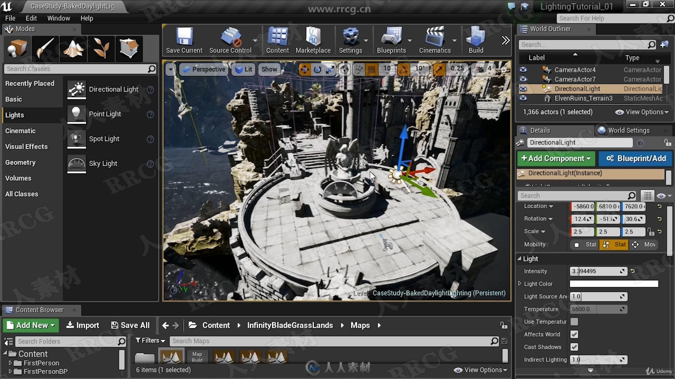Toggle surface snapping icon in viewport
This screenshot has height=379, width=675.
pyautogui.click(x=359, y=69)
